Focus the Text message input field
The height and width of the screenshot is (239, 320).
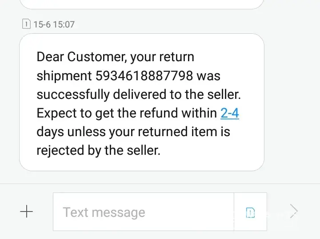[x=143, y=212]
